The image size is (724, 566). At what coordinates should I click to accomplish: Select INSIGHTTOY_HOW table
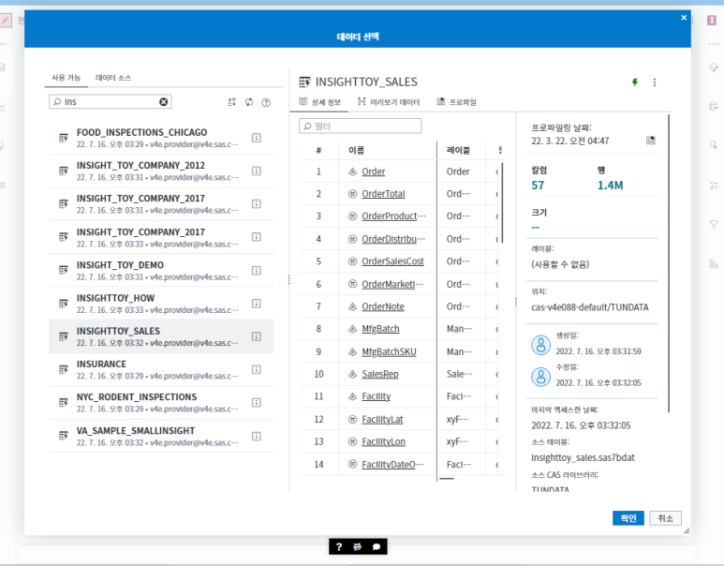click(x=161, y=304)
